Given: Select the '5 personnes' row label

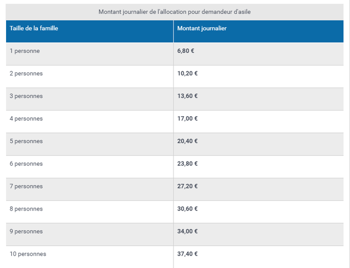Looking at the screenshot, I should [26, 141].
